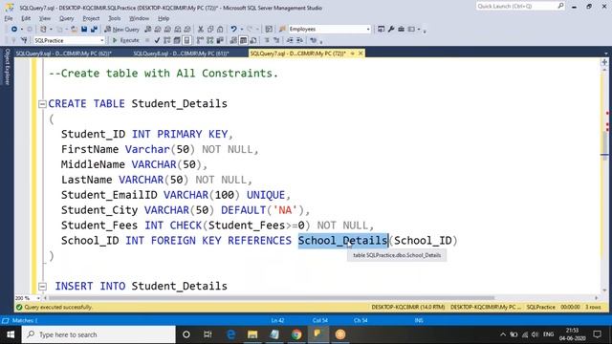Switch to the middle SQLQuery tab (61)
612x344 pixels.
181,54
